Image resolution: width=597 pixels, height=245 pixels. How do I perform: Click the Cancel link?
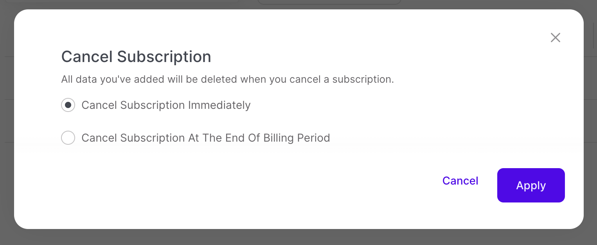tap(460, 181)
